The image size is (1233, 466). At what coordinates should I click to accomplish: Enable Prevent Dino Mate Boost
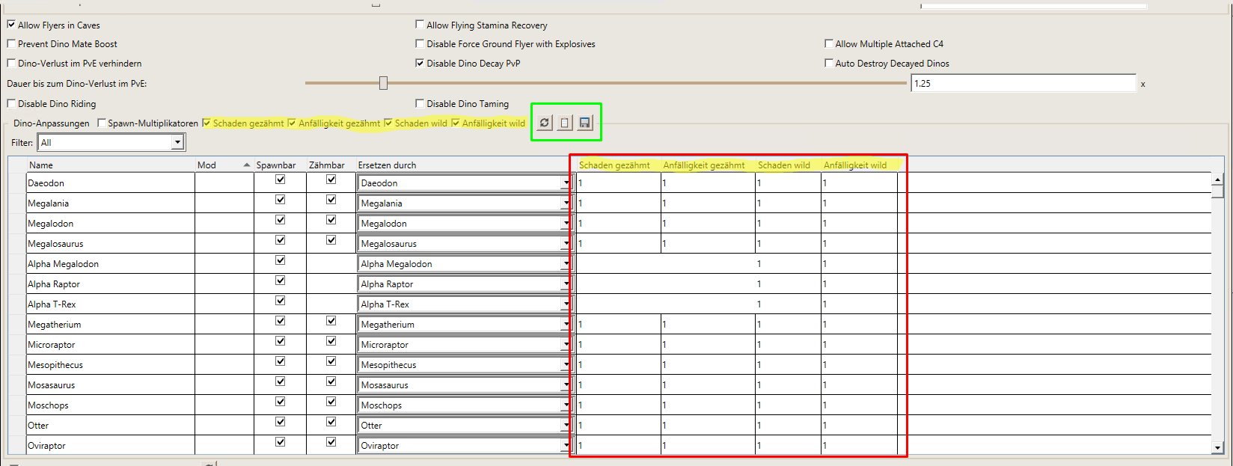[x=11, y=44]
